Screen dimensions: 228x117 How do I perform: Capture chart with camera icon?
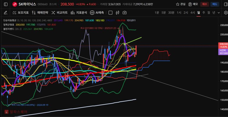click(124, 13)
